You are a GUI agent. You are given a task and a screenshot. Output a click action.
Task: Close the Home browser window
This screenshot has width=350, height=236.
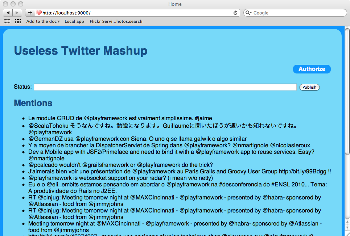pyautogui.click(x=6, y=4)
